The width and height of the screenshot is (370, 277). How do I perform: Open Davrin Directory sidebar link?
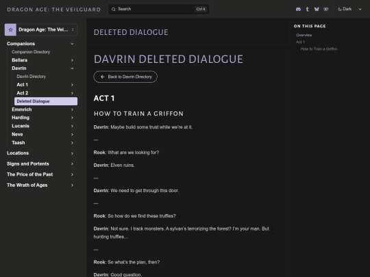(x=31, y=77)
